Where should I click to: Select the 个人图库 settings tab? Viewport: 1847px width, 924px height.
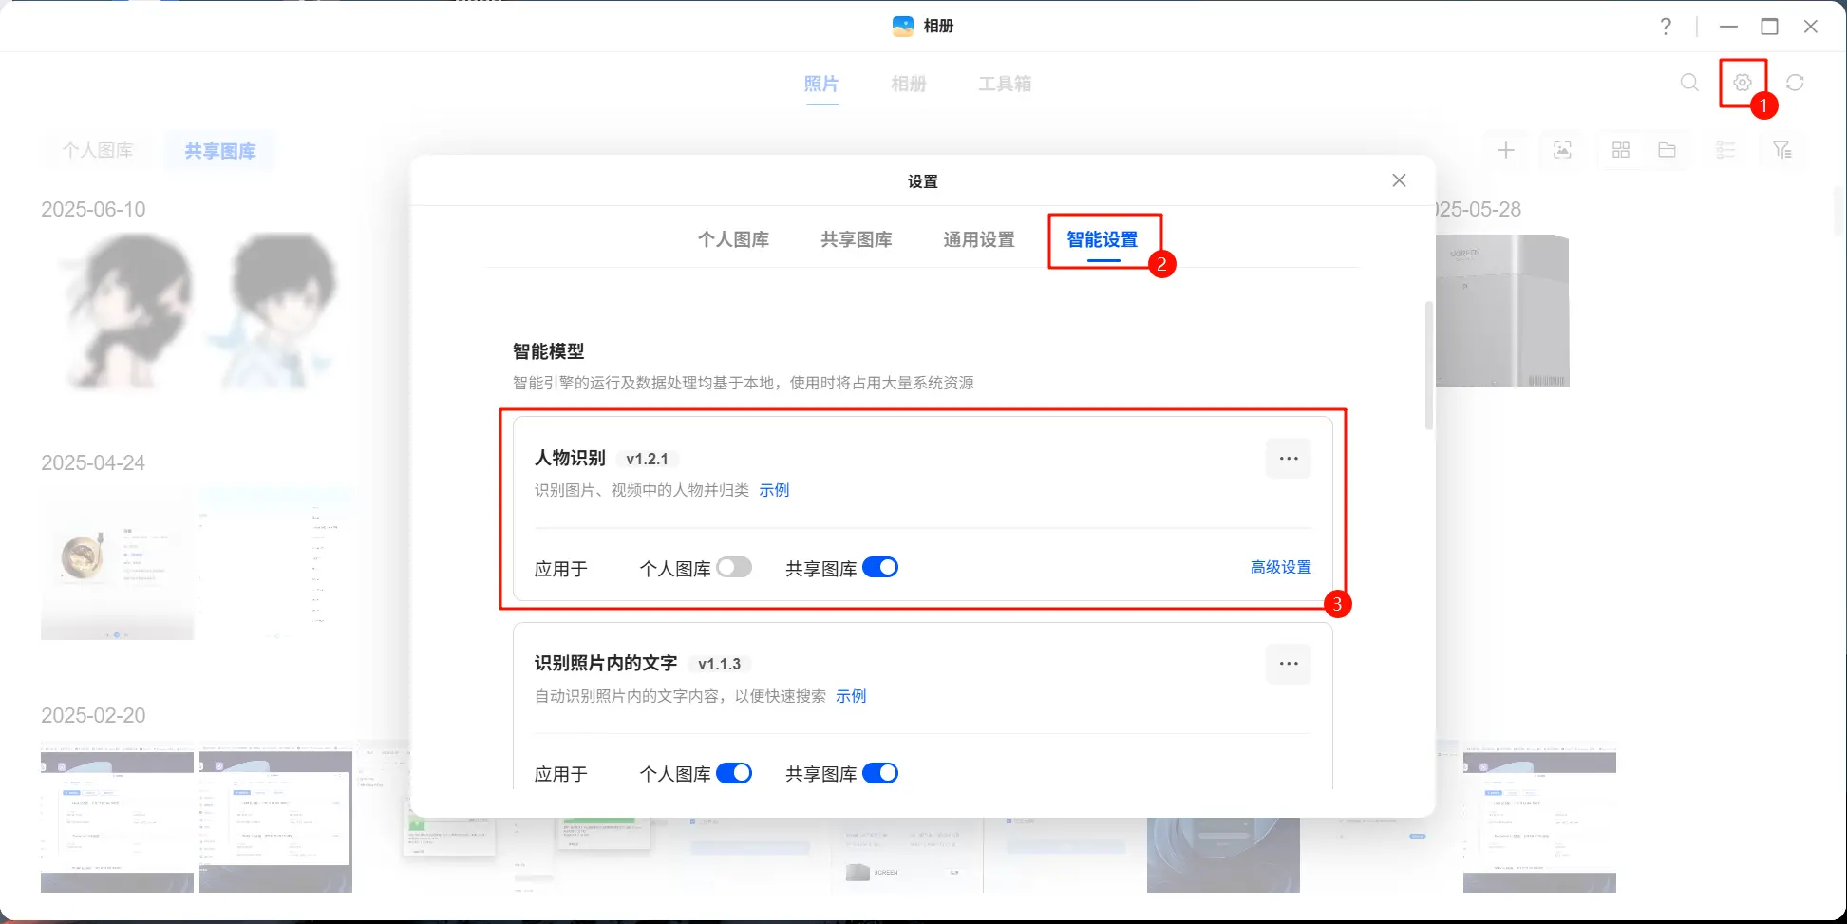tap(733, 239)
